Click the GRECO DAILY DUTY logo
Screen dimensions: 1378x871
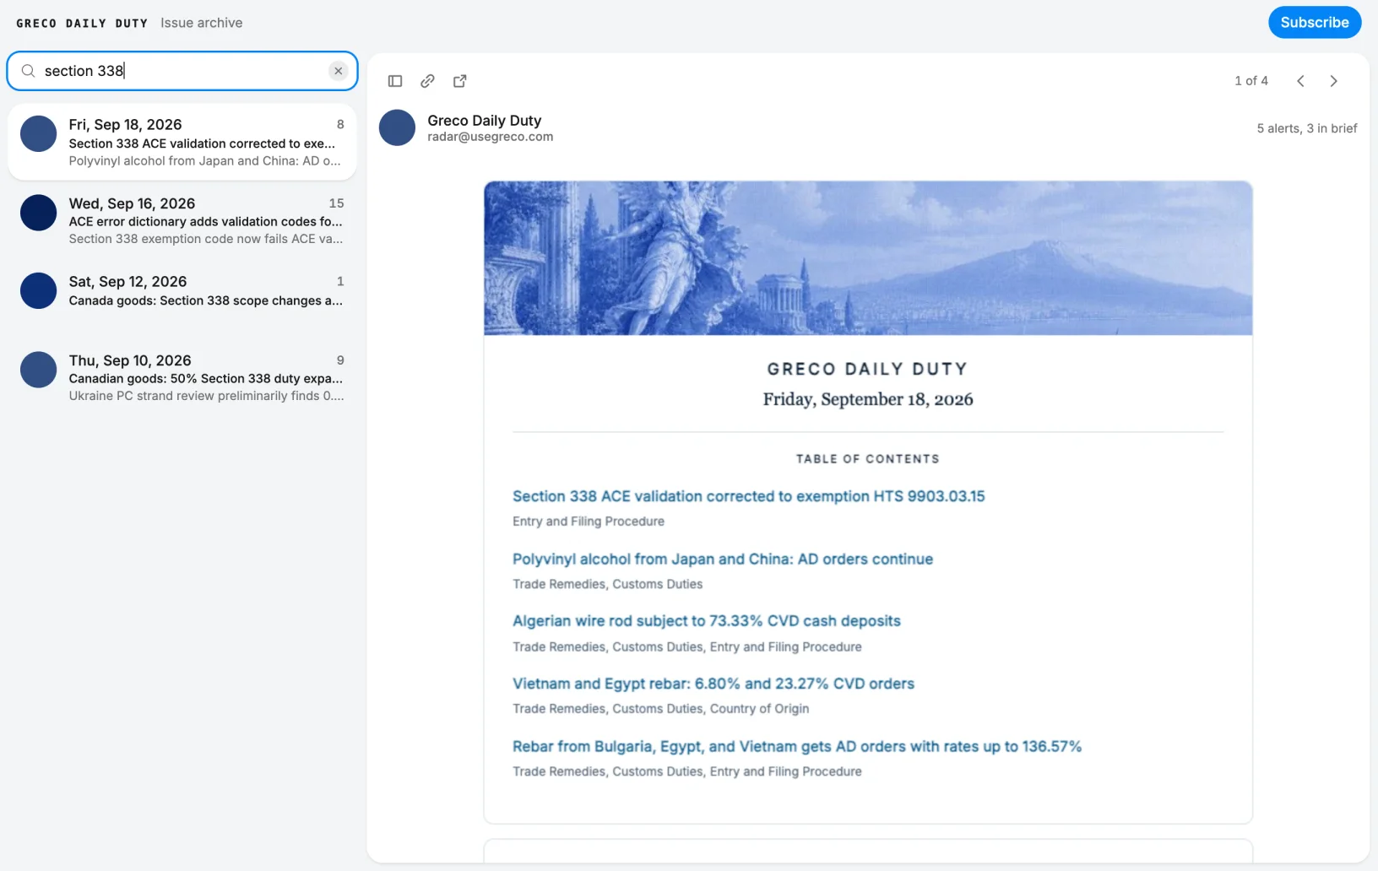pos(82,24)
